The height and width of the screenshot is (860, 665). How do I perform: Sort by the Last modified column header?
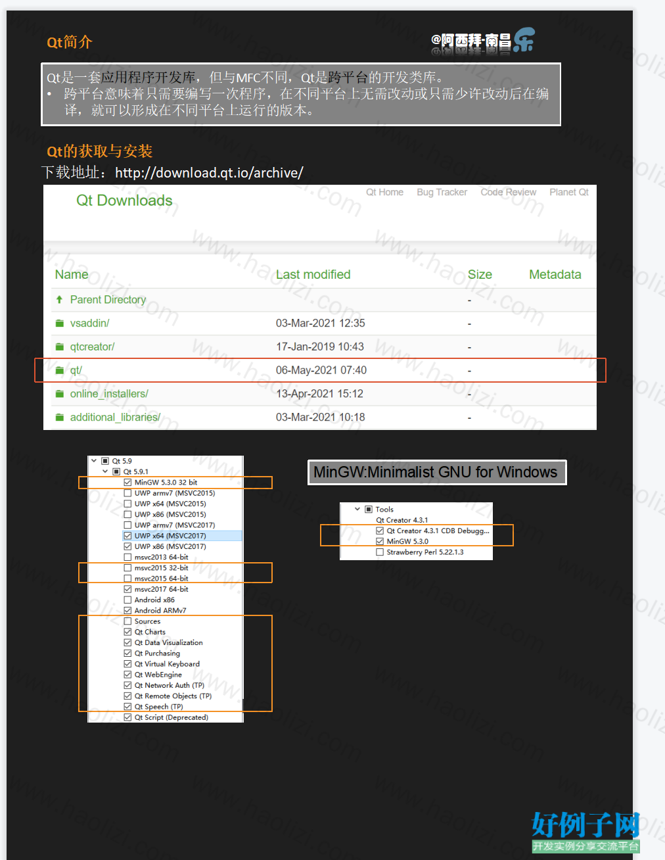tap(313, 274)
